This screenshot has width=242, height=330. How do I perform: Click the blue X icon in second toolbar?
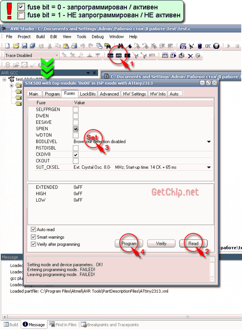coord(190,56)
